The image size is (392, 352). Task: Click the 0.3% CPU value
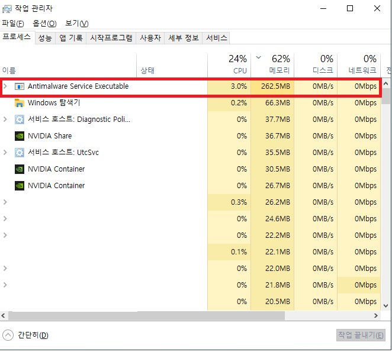click(239, 202)
